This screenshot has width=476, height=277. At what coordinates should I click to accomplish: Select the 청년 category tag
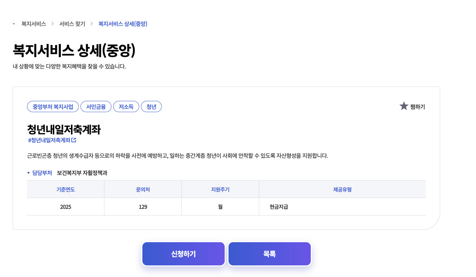151,107
